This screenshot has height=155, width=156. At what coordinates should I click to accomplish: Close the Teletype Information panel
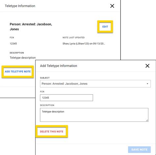(112, 6)
